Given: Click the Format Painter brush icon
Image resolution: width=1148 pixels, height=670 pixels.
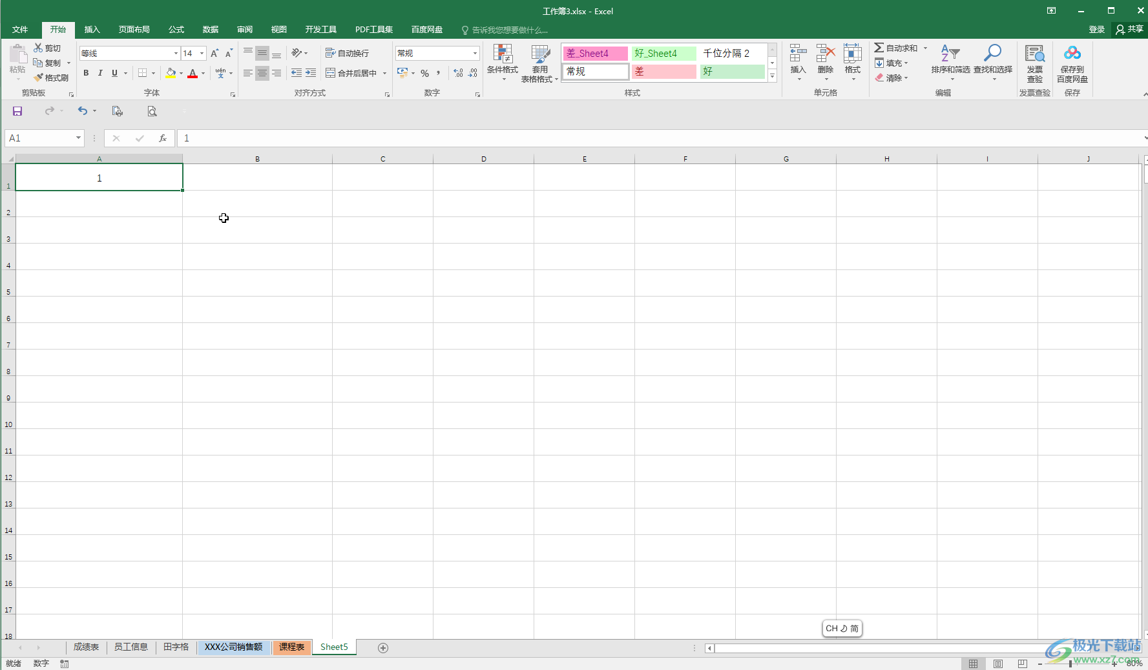Looking at the screenshot, I should [x=38, y=78].
